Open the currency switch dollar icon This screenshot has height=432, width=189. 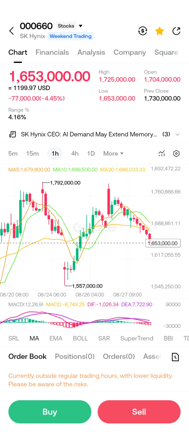pos(143,31)
